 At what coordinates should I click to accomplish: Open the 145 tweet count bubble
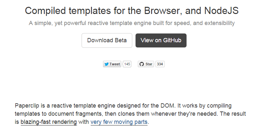127,64
